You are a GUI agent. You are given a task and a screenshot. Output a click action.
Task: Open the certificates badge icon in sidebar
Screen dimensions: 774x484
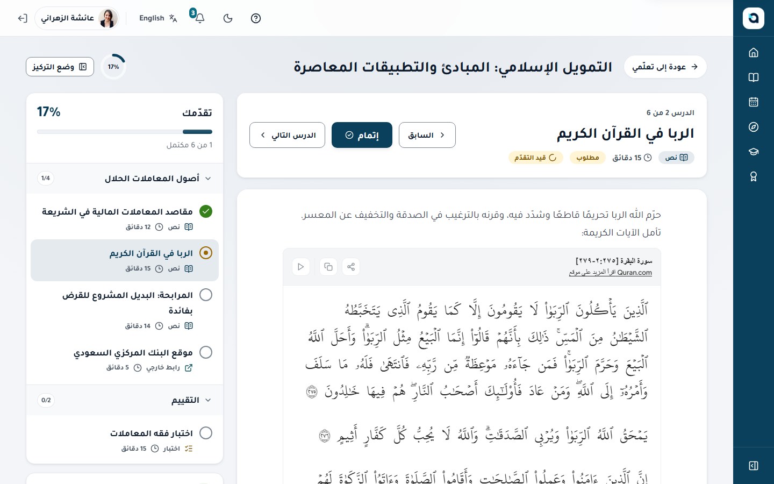point(754,176)
